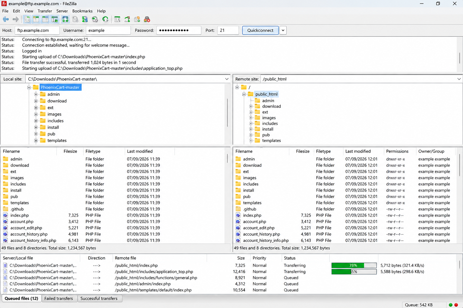This screenshot has width=463, height=308.
Task: Switch to the Failed transfers tab
Action: (x=59, y=298)
